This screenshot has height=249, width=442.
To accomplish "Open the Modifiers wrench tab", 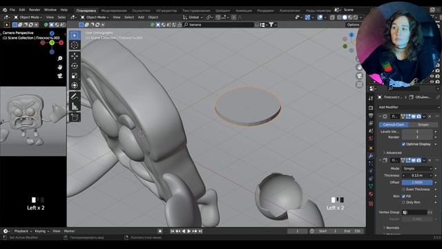I will (x=371, y=156).
